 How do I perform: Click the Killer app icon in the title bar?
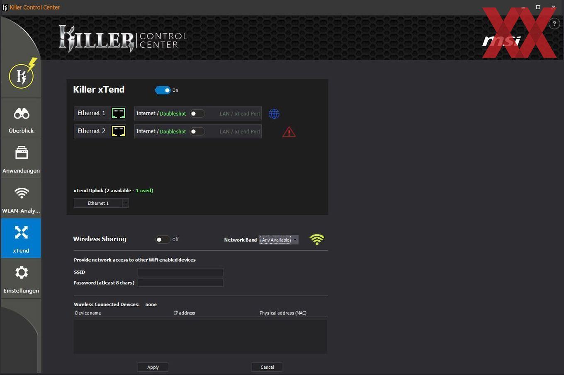coord(5,7)
